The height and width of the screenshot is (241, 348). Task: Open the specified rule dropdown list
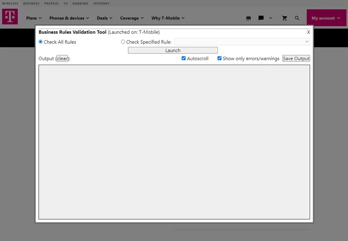click(x=242, y=42)
